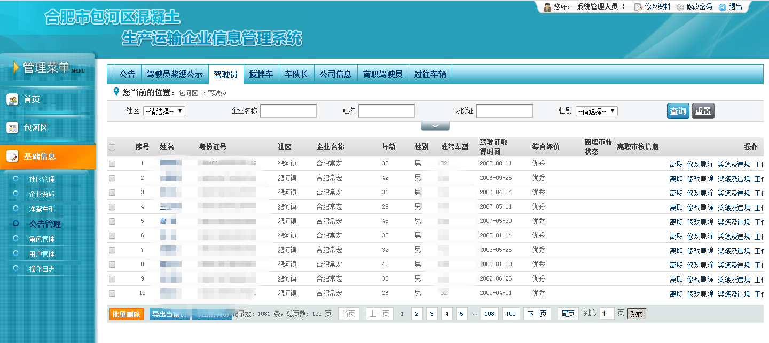Switch to the 搅拌车 tab
The width and height of the screenshot is (769, 343).
coord(261,74)
